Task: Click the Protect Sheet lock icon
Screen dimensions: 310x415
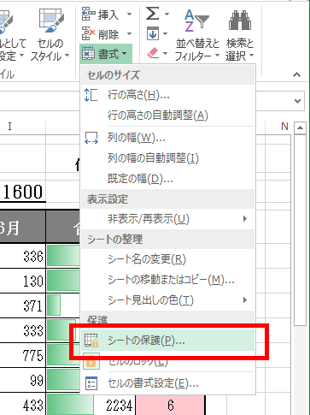Action: 91,341
